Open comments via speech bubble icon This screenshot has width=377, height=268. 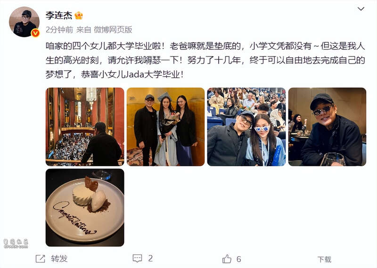[x=137, y=259]
